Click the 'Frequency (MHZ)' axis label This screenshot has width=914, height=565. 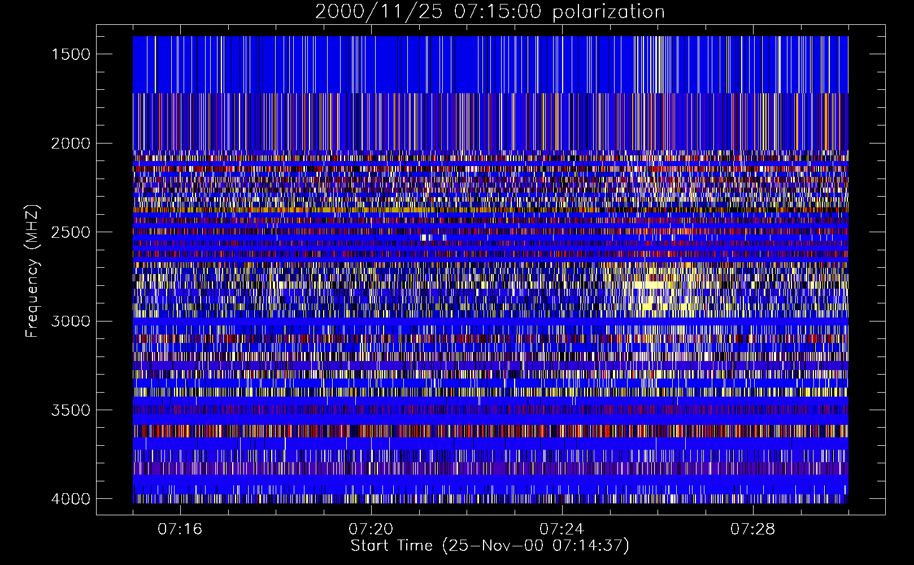click(x=33, y=271)
